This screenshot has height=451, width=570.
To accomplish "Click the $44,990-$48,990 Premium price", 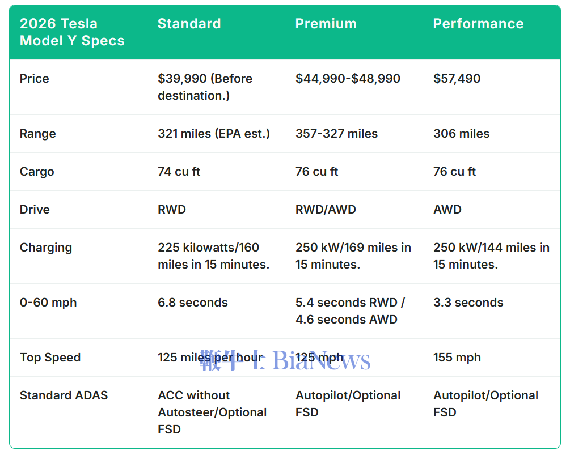I will point(348,79).
